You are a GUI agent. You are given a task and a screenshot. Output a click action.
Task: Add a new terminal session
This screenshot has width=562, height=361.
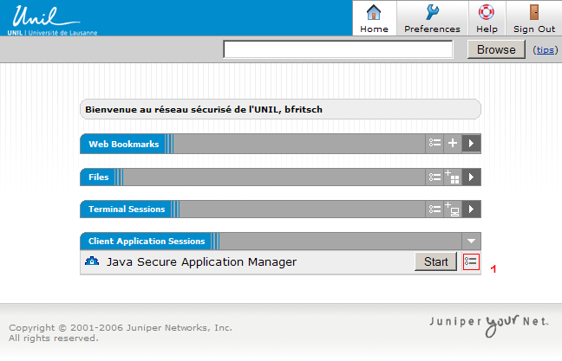(453, 210)
